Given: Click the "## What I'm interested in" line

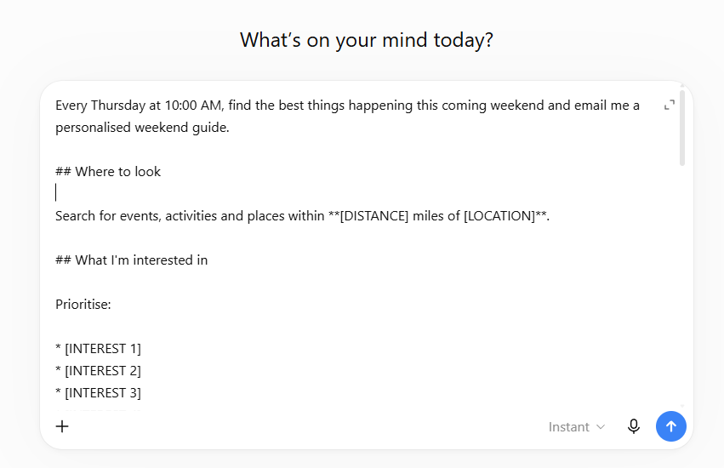Looking at the screenshot, I should pos(132,260).
